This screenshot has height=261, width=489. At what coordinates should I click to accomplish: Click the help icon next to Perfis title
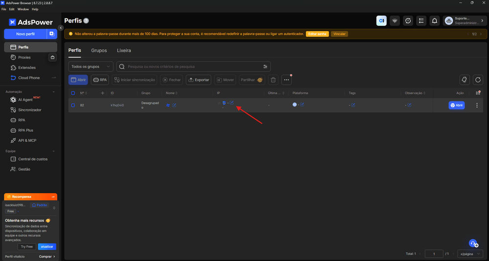(86, 21)
